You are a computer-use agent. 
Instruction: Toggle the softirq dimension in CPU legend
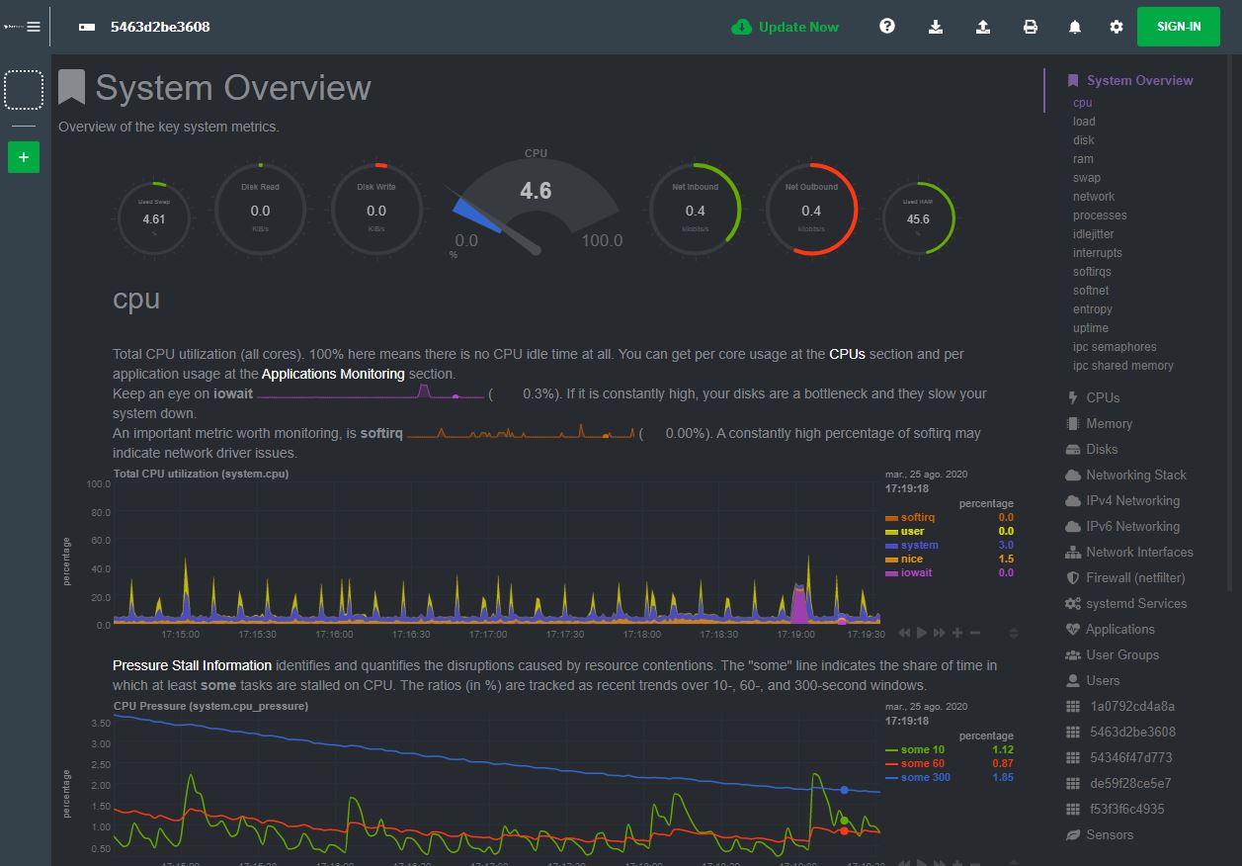click(917, 517)
